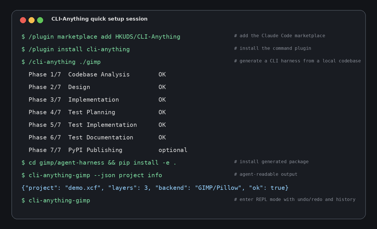Click the red close window dot
The height and width of the screenshot is (229, 377).
23,20
